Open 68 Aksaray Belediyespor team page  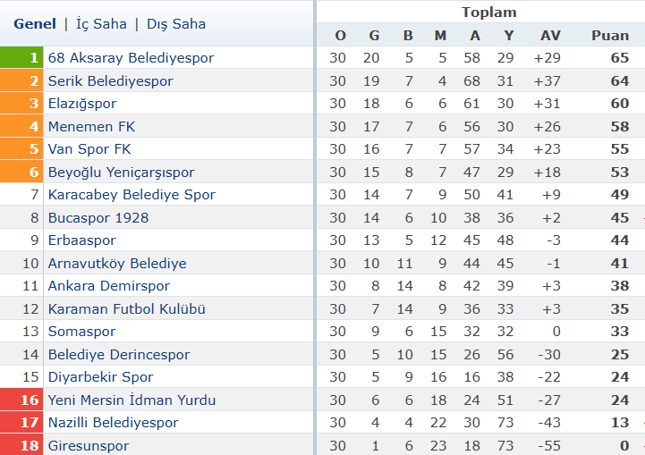click(131, 58)
